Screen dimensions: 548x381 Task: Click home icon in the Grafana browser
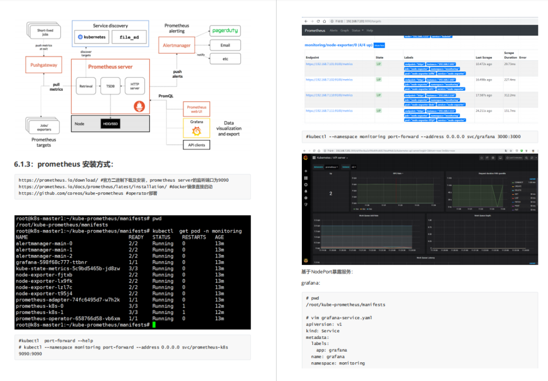(x=319, y=151)
